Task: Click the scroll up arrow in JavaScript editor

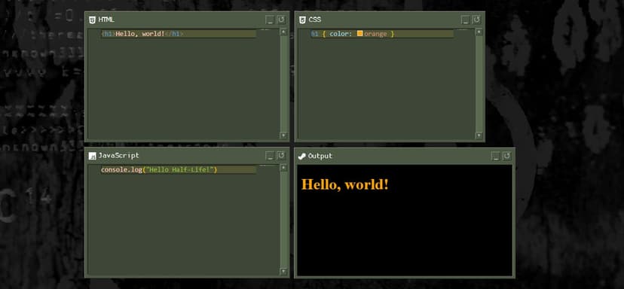Action: pos(284,168)
